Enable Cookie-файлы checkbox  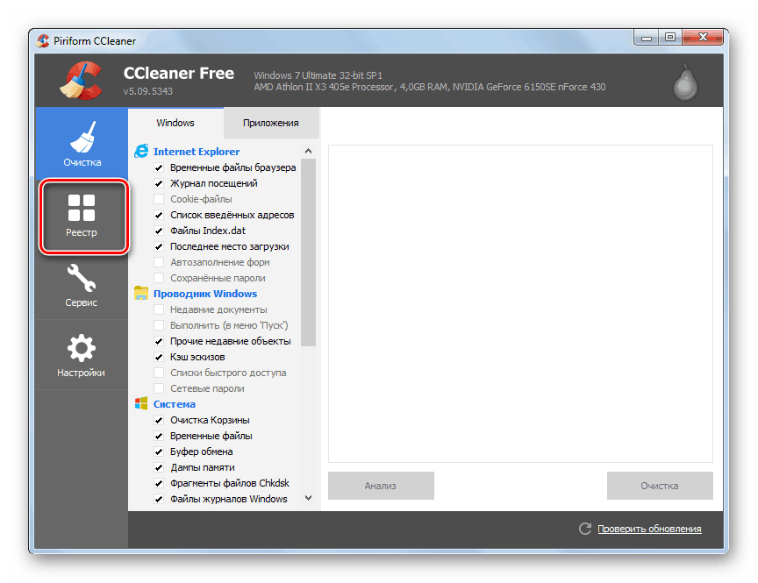pos(159,199)
